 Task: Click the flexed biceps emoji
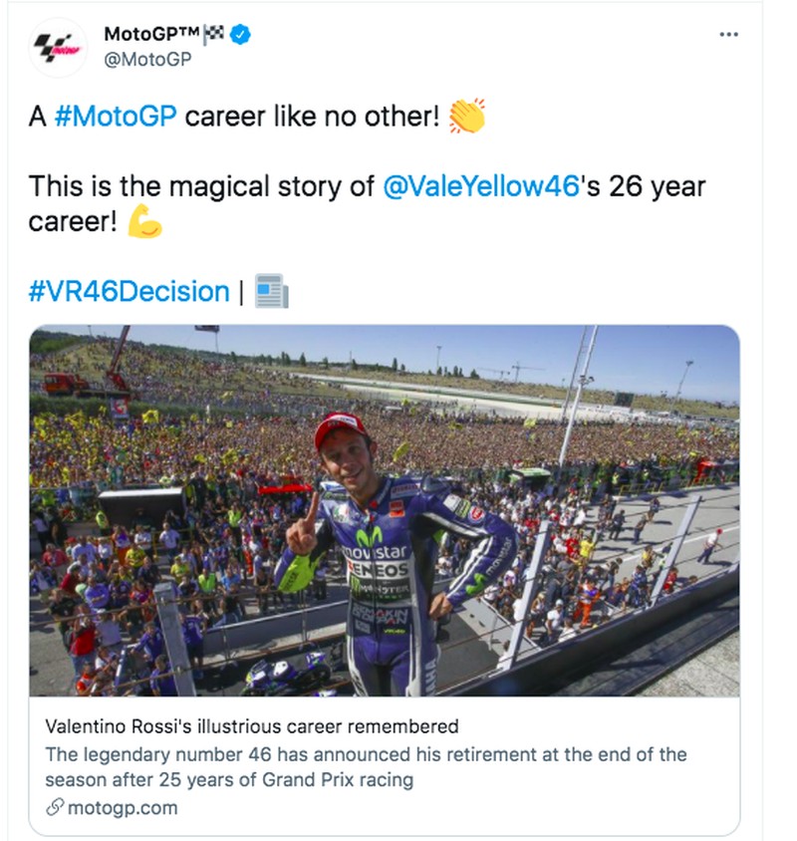coord(145,221)
